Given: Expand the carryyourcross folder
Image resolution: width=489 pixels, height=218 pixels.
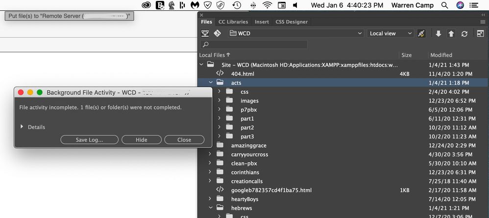Looking at the screenshot, I should point(210,154).
